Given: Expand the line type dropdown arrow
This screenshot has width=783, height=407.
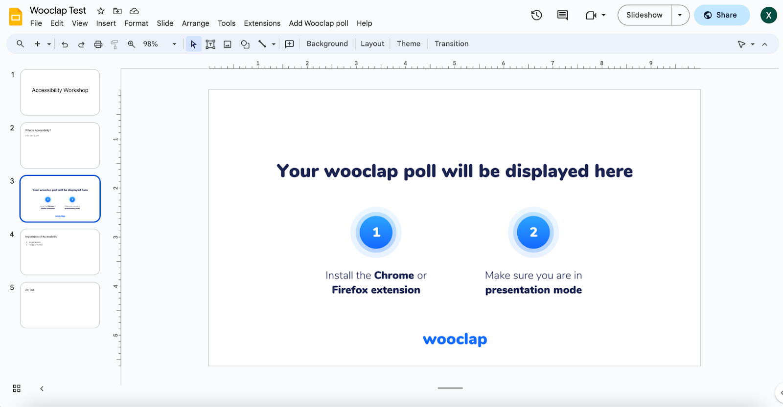Looking at the screenshot, I should coord(274,44).
